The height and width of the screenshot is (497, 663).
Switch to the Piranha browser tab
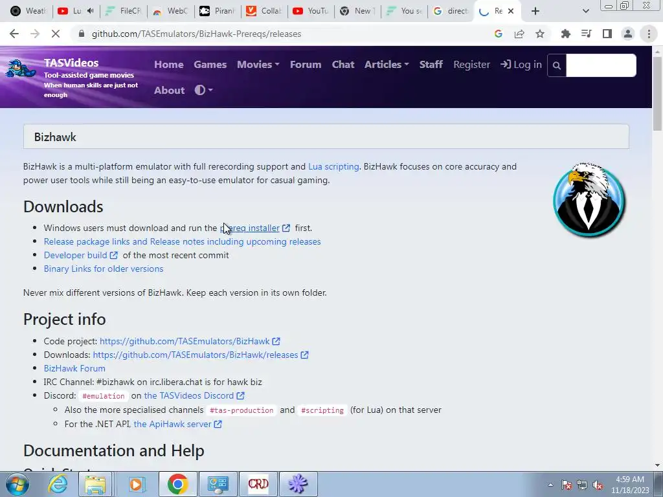pyautogui.click(x=218, y=11)
